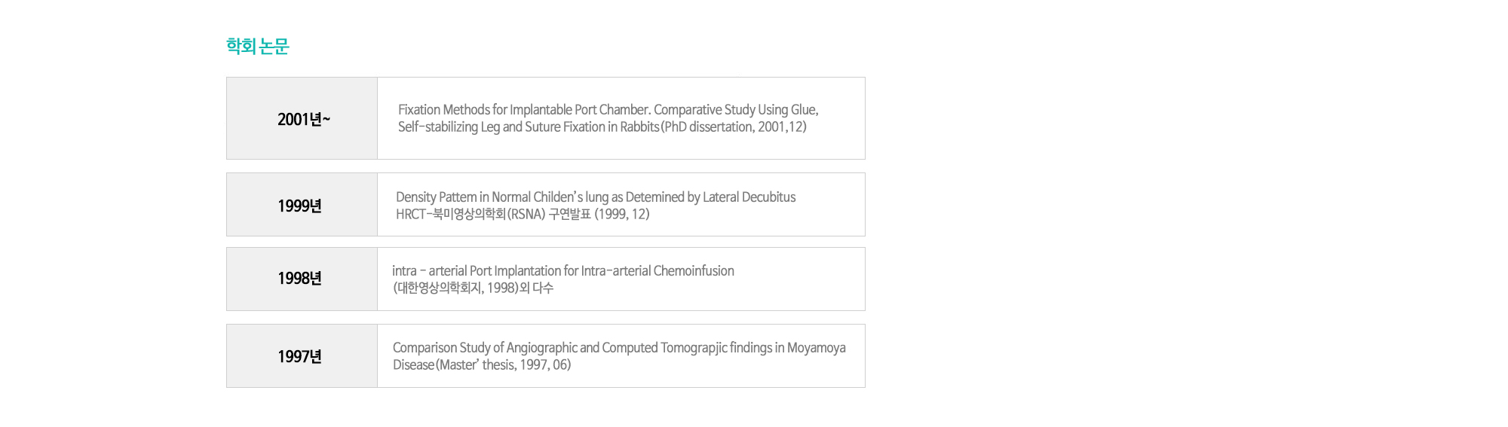
Task: Click the Fixation Methods for Implantable Port Chamber text
Action: point(524,110)
